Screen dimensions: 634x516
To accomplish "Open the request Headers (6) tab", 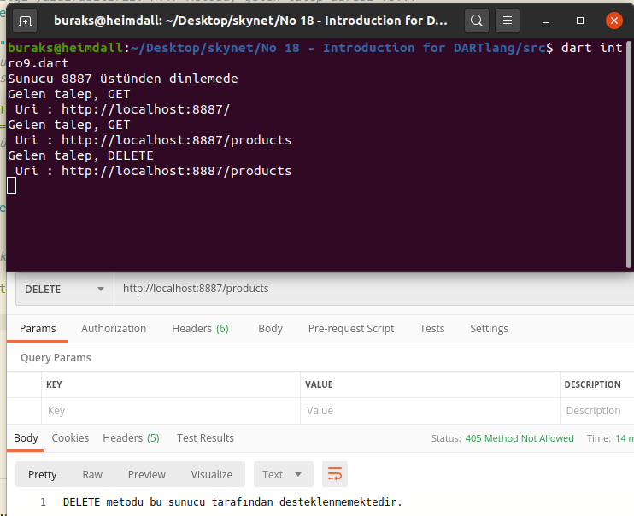I will (x=200, y=328).
